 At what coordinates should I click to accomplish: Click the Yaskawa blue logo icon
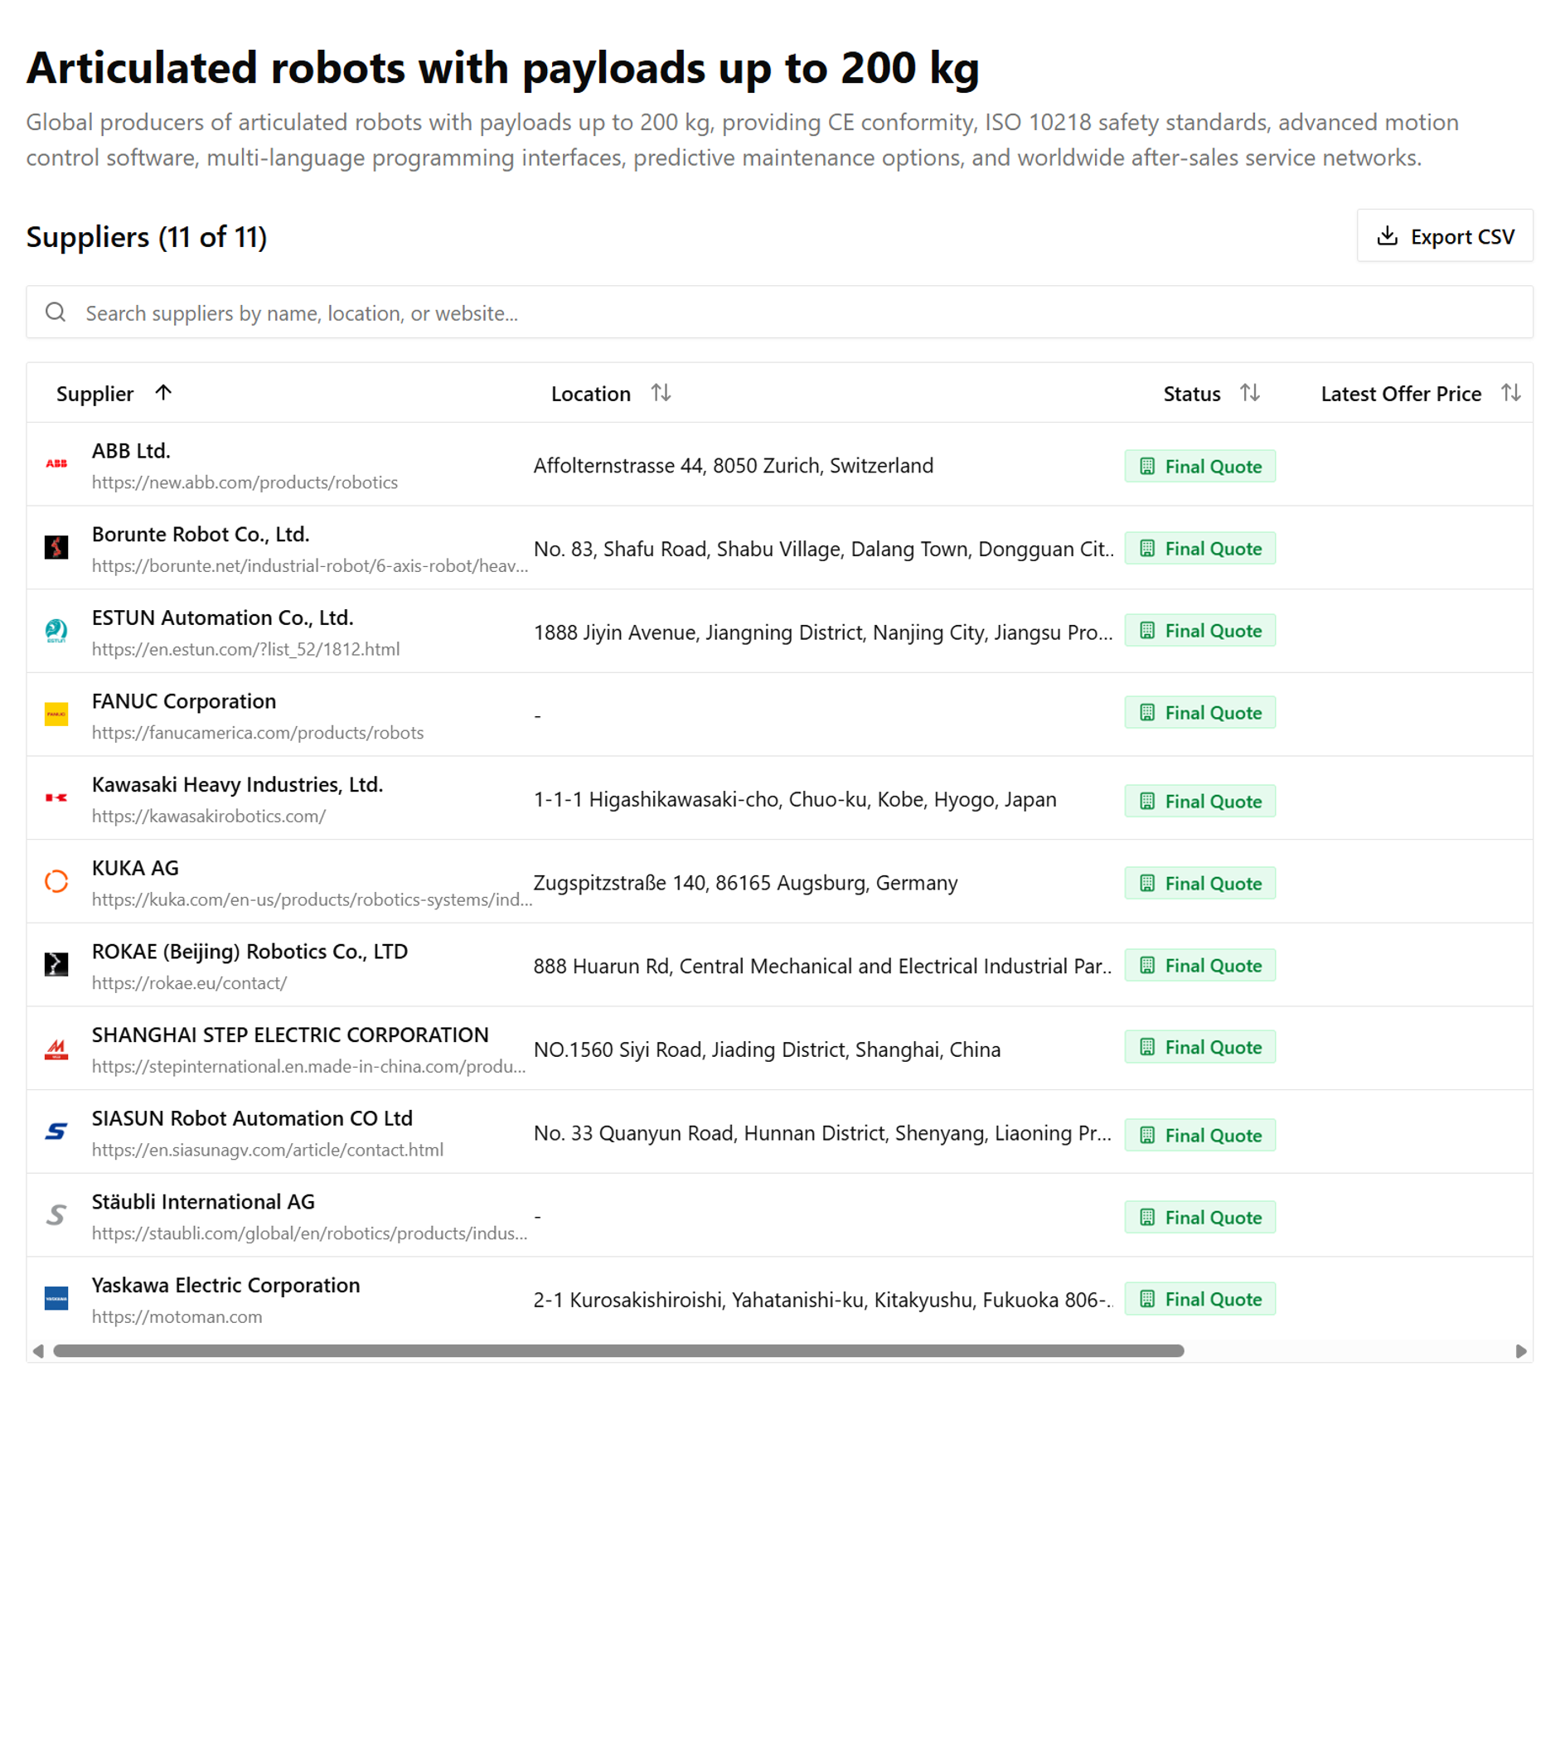tap(57, 1299)
